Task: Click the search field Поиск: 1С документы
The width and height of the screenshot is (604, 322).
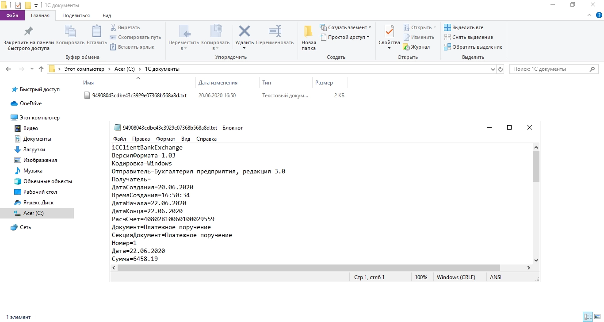Action: 548,69
